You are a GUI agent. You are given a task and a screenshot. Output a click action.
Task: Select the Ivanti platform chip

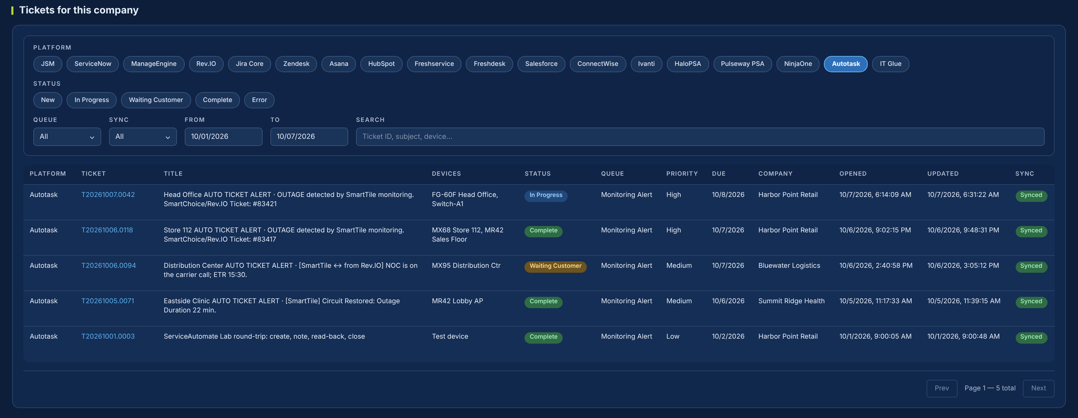(x=646, y=64)
